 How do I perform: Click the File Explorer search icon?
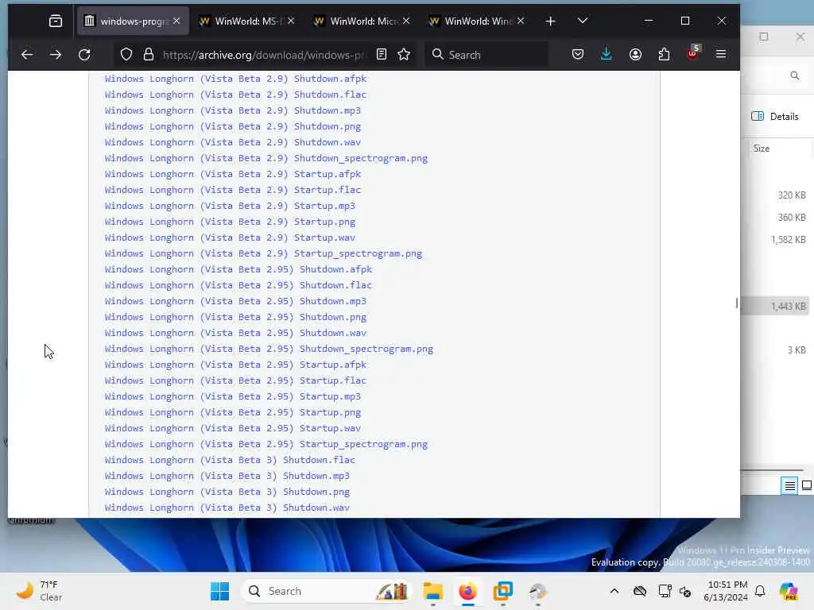(795, 75)
